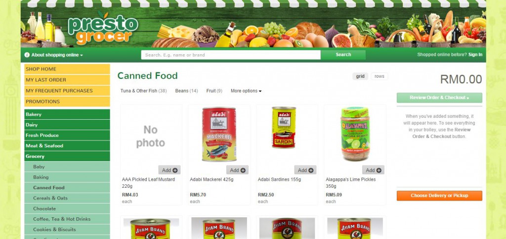This screenshot has height=239, width=506.
Task: Add Adabi Mackerel 425g to trolley
Action: coord(237,170)
